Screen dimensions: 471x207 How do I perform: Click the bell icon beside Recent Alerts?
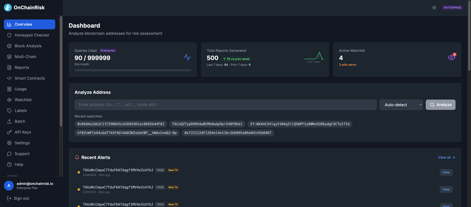click(77, 157)
